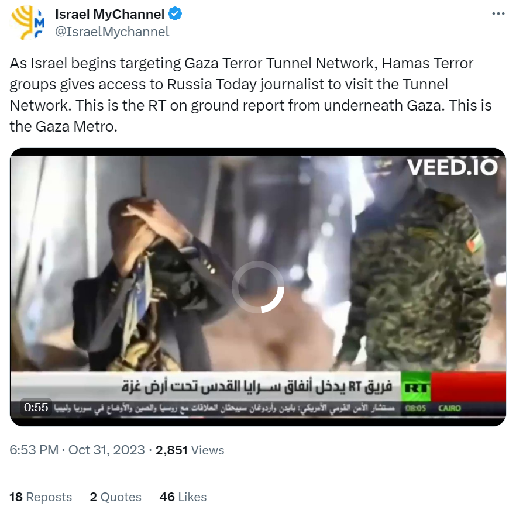Click the Arabic headline banner in video
This screenshot has width=516, height=517.
pos(257,387)
